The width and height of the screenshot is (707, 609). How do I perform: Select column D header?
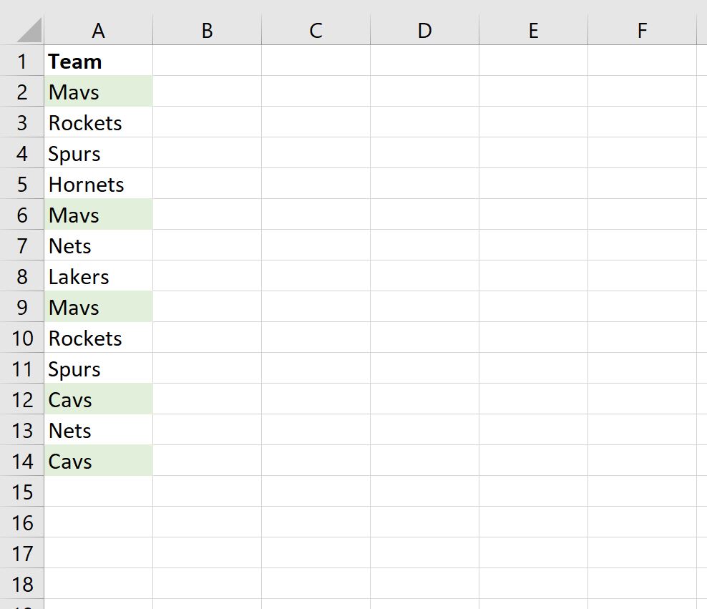(424, 30)
